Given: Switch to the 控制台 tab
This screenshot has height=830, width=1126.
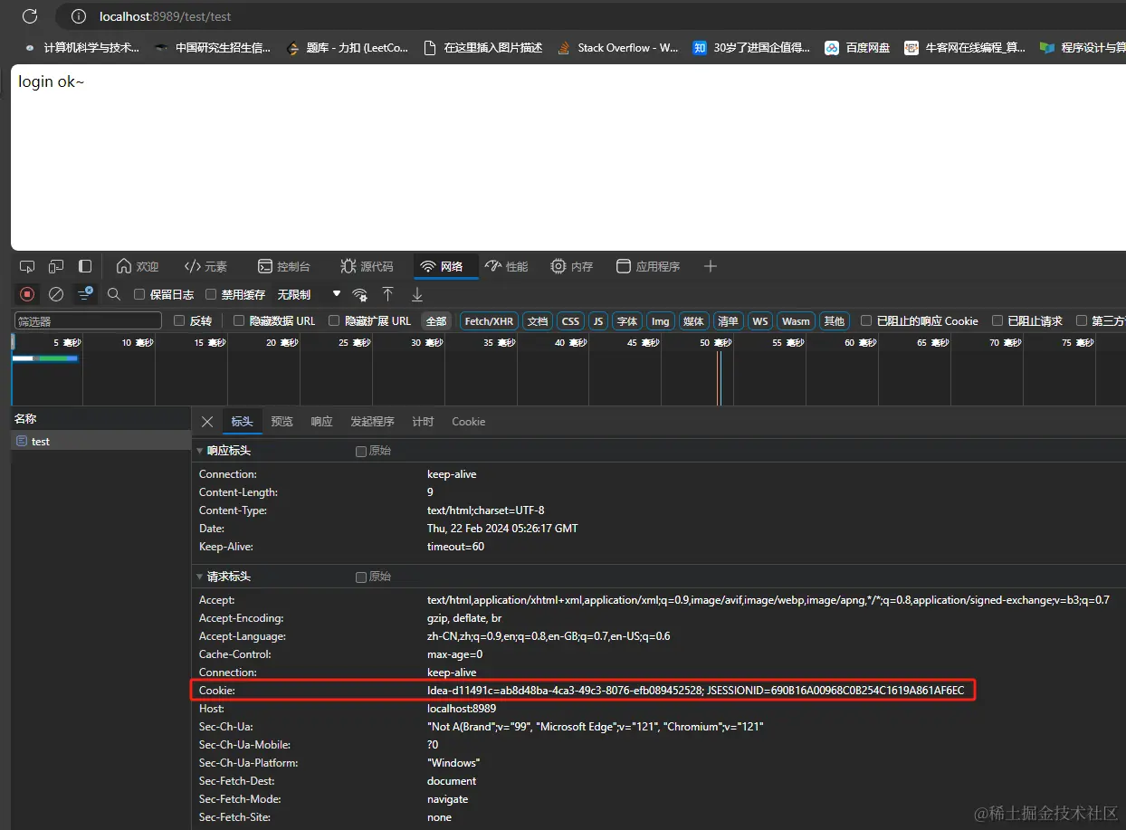Looking at the screenshot, I should [x=283, y=266].
